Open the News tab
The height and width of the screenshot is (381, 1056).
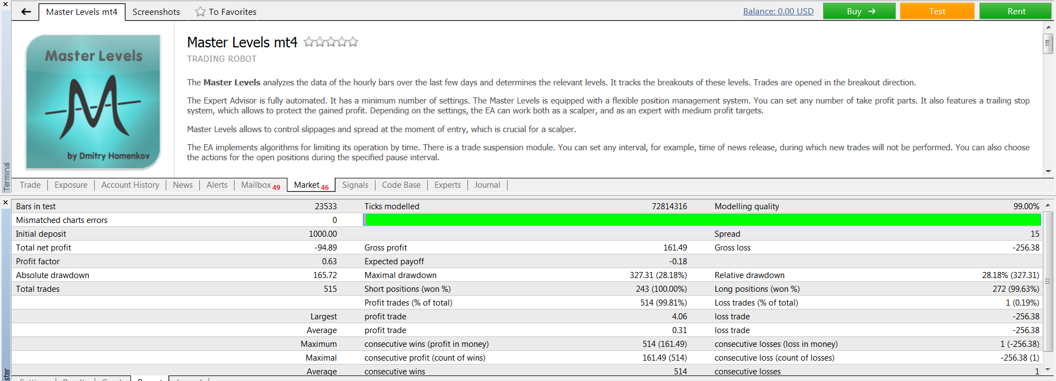point(183,185)
